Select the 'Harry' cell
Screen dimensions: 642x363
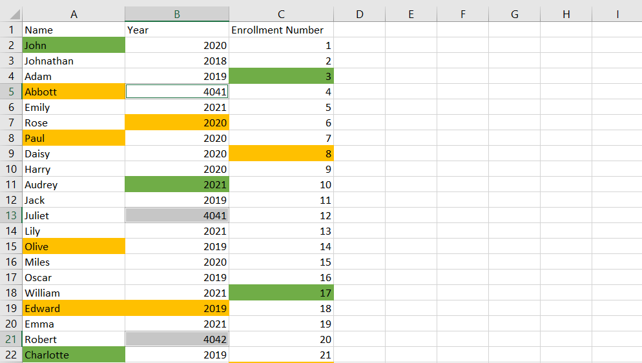(74, 169)
